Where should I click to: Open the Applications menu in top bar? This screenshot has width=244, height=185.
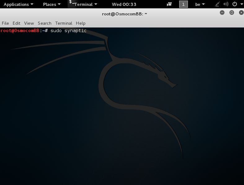click(18, 4)
